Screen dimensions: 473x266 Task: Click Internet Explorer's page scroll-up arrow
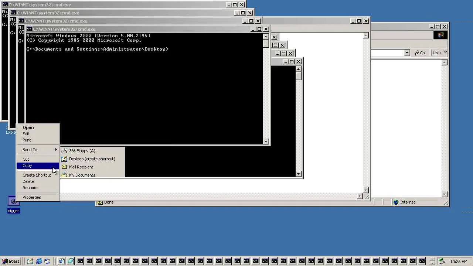pyautogui.click(x=445, y=63)
